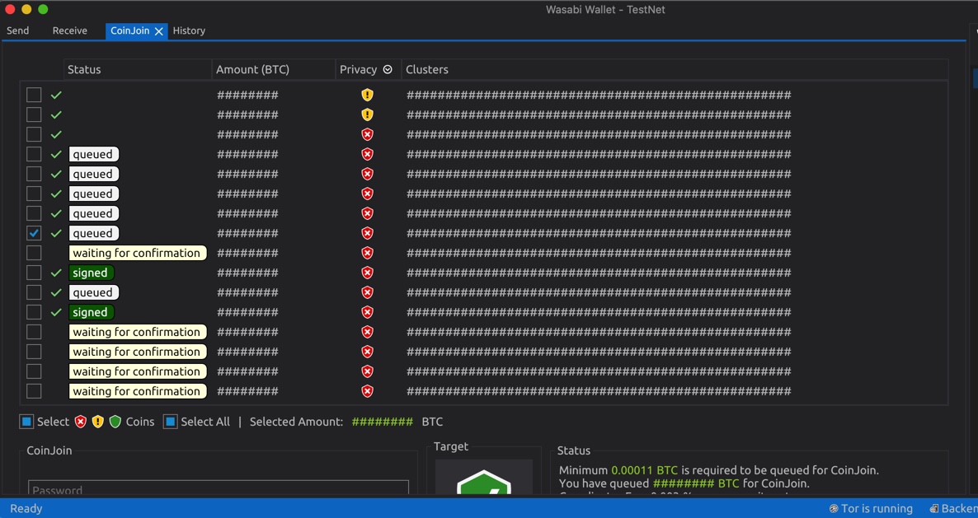Click the red shield in the first queued row
This screenshot has width=978, height=518.
point(368,154)
